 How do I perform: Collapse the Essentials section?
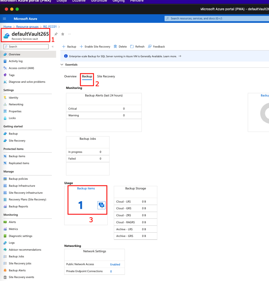pos(62,65)
